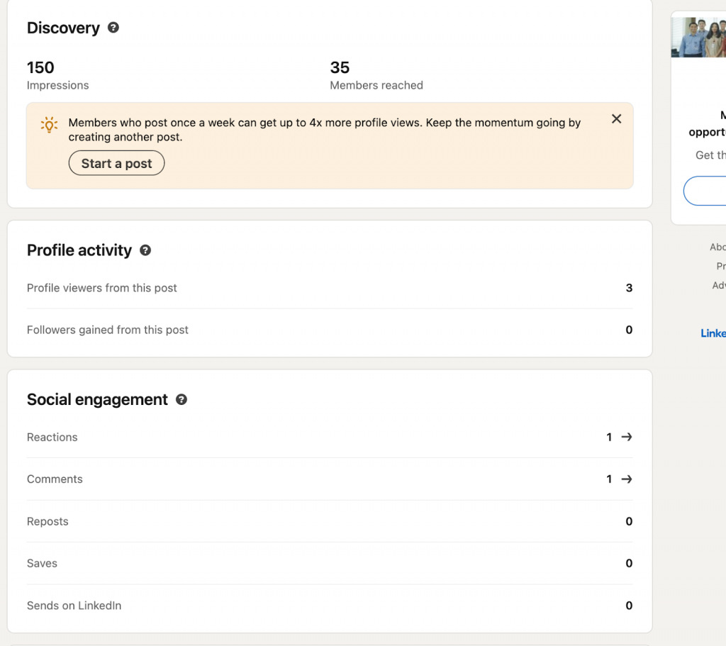
Task: Open the Privacy footer link
Action: click(x=720, y=266)
